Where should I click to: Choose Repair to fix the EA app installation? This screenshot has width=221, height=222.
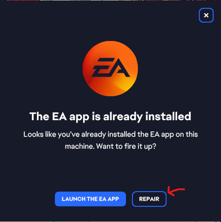pyautogui.click(x=149, y=199)
